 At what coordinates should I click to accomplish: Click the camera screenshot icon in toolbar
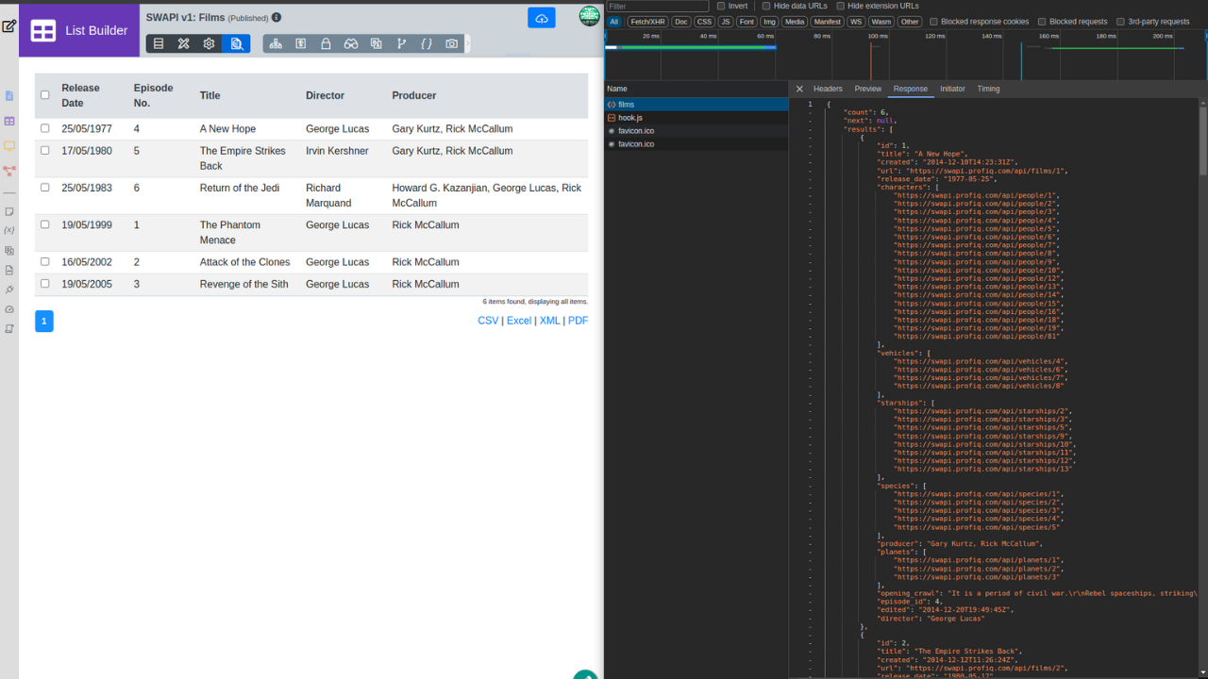coord(452,43)
